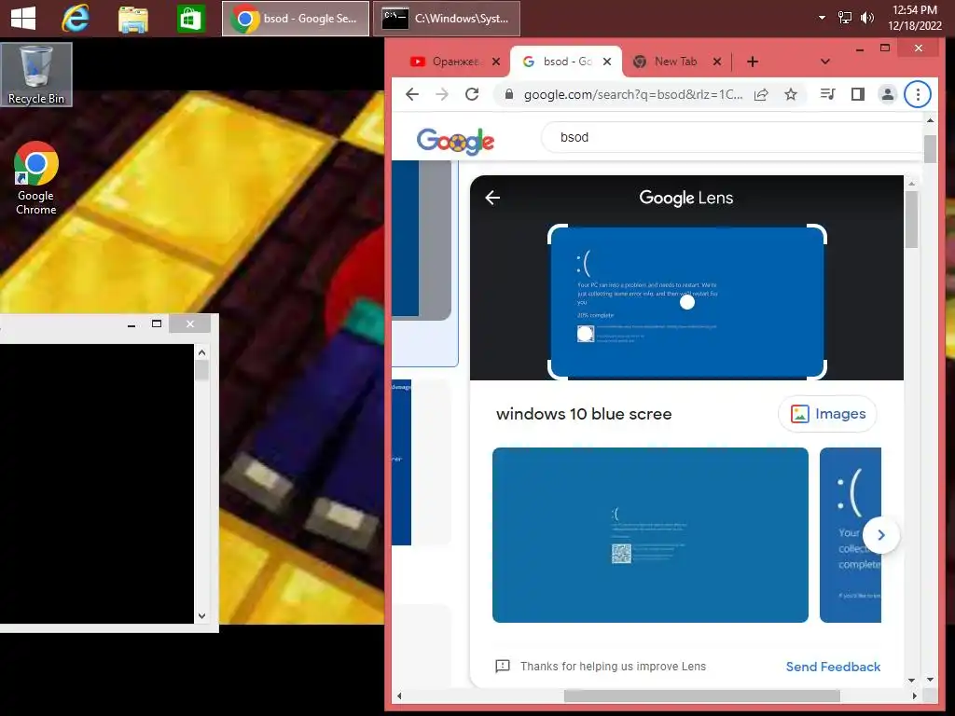The image size is (955, 716).
Task: Select the Lens crop bottom-right corner handle
Action: [818, 371]
